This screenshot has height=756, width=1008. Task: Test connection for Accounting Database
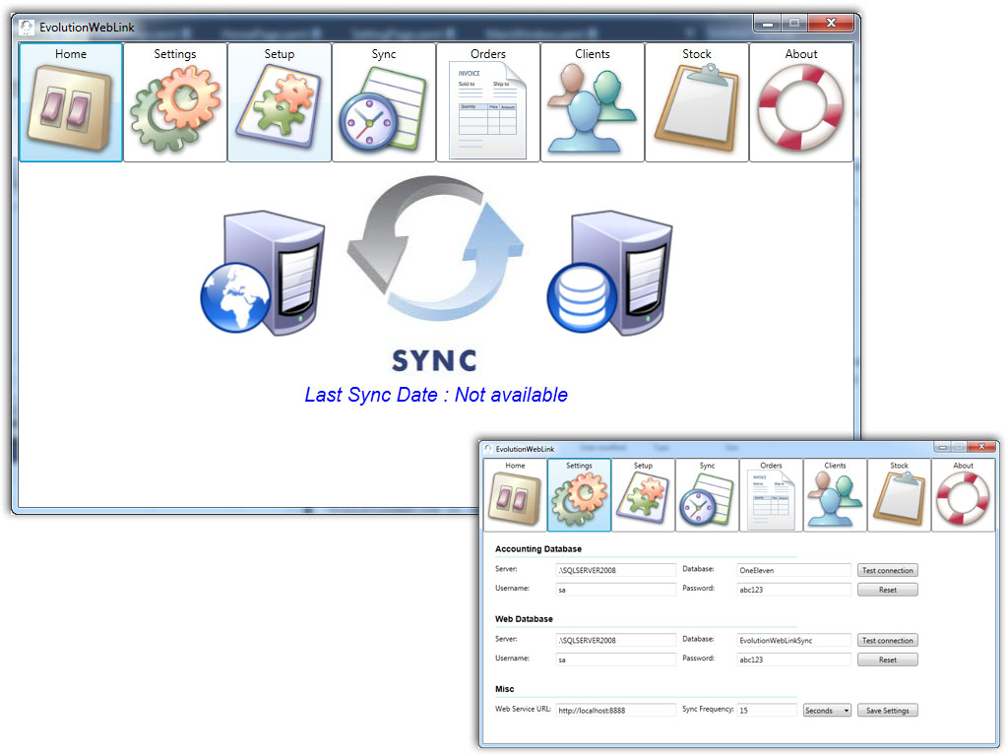point(887,570)
